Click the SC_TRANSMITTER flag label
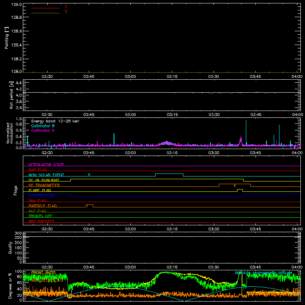Screen dimensions: 305x305 (44, 185)
